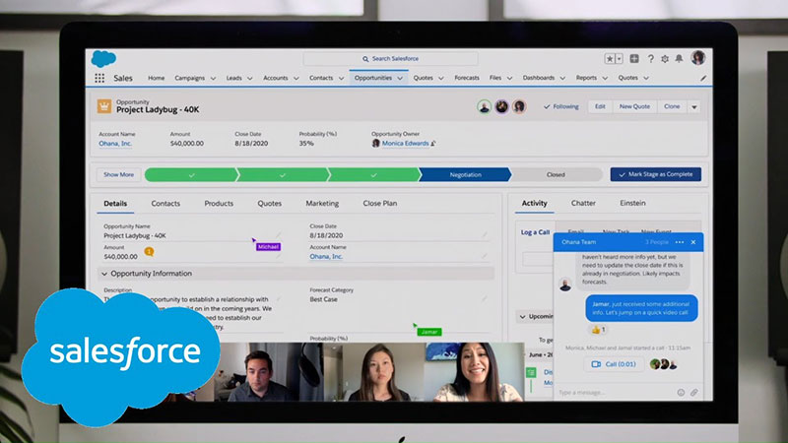Mark Stage as Complete
This screenshot has width=788, height=443.
tap(656, 174)
